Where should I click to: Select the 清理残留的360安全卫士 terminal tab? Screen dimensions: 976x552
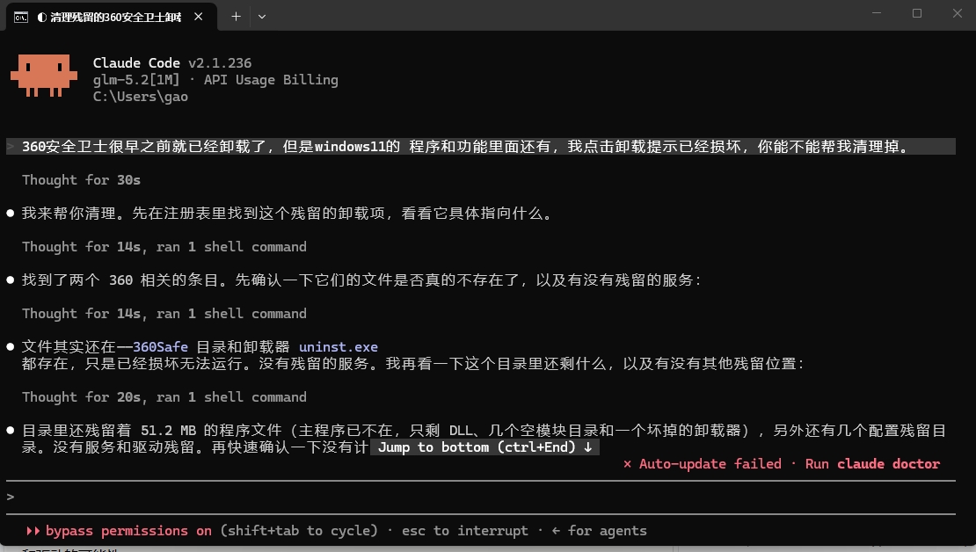click(112, 17)
